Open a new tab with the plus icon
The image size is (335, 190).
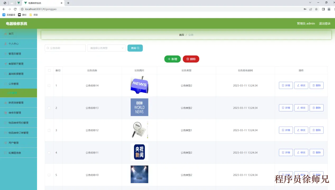pos(68,3)
